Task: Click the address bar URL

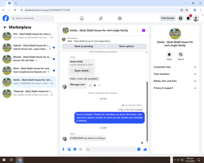Action: [x=47, y=10]
